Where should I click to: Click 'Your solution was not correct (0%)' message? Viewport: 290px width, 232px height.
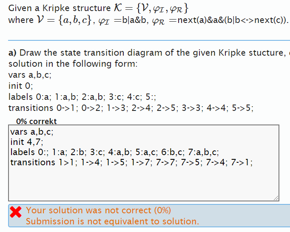98,210
